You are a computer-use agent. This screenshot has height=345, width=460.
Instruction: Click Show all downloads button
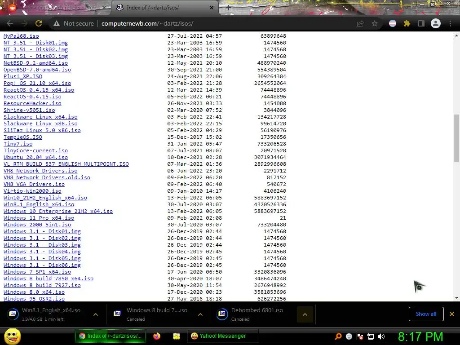point(426,314)
